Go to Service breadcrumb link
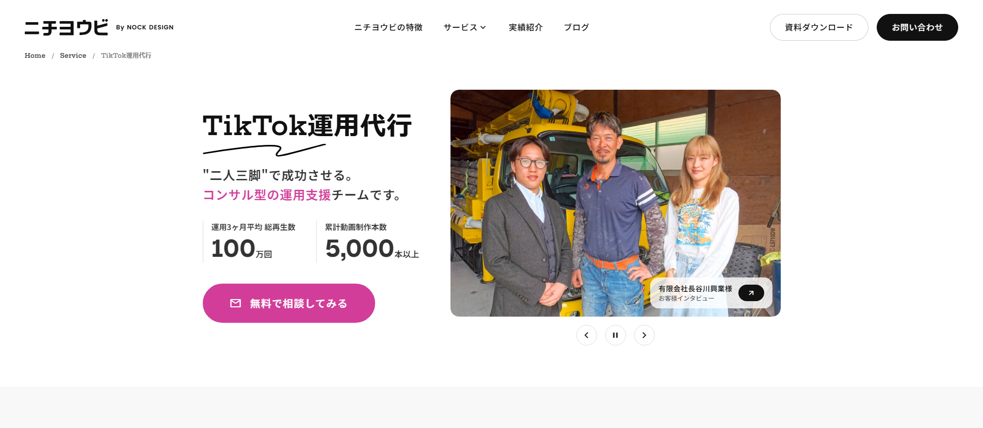Screen dimensions: 983x428 coord(73,55)
